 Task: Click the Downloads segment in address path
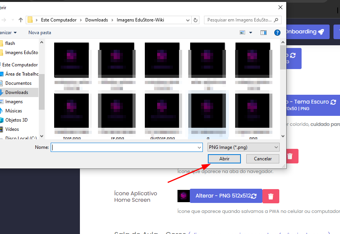(x=98, y=20)
